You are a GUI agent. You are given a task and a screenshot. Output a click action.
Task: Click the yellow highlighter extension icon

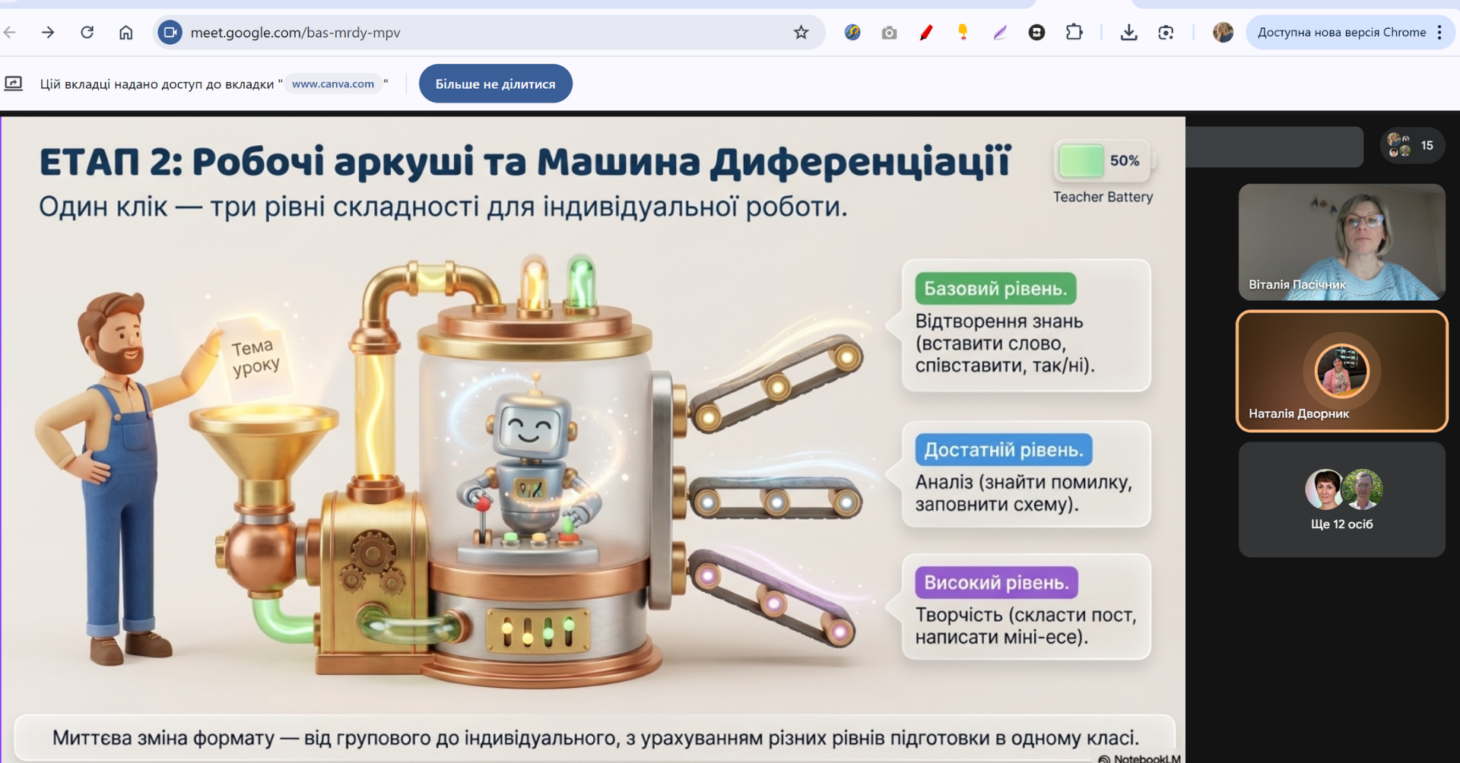[963, 32]
